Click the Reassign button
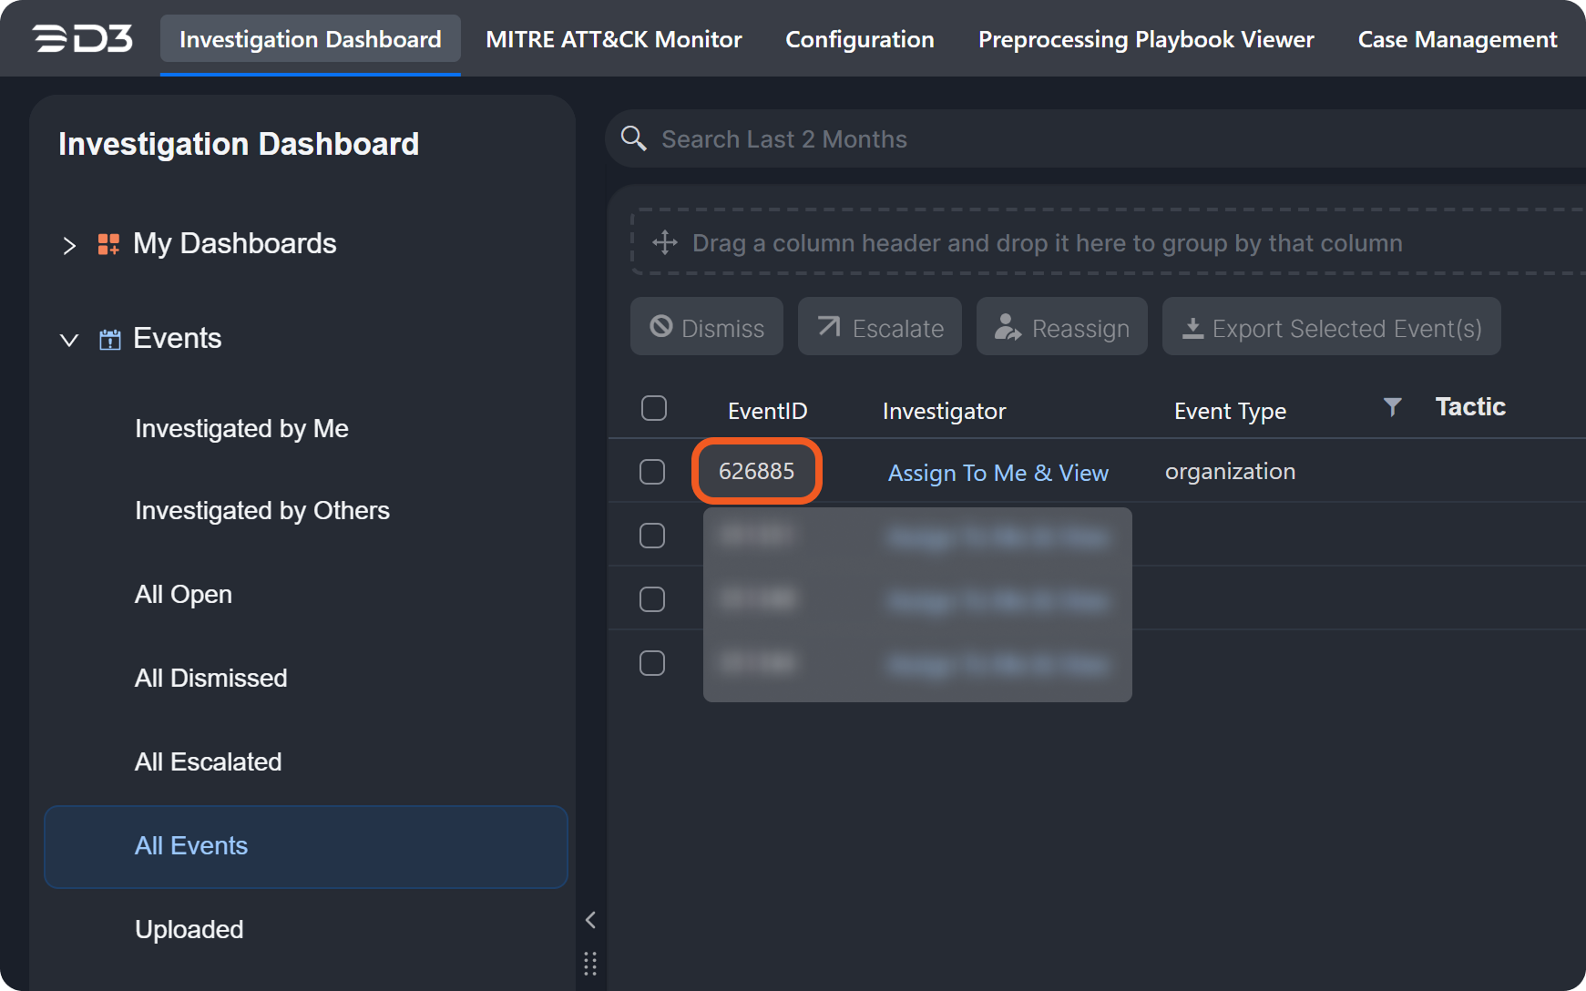Viewport: 1586px width, 991px height. click(1061, 327)
